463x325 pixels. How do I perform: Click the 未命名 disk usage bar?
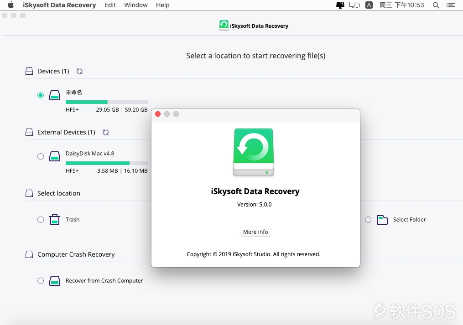pos(107,102)
